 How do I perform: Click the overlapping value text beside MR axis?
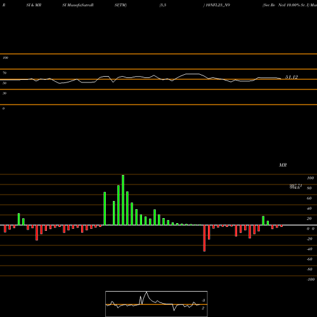(295, 186)
